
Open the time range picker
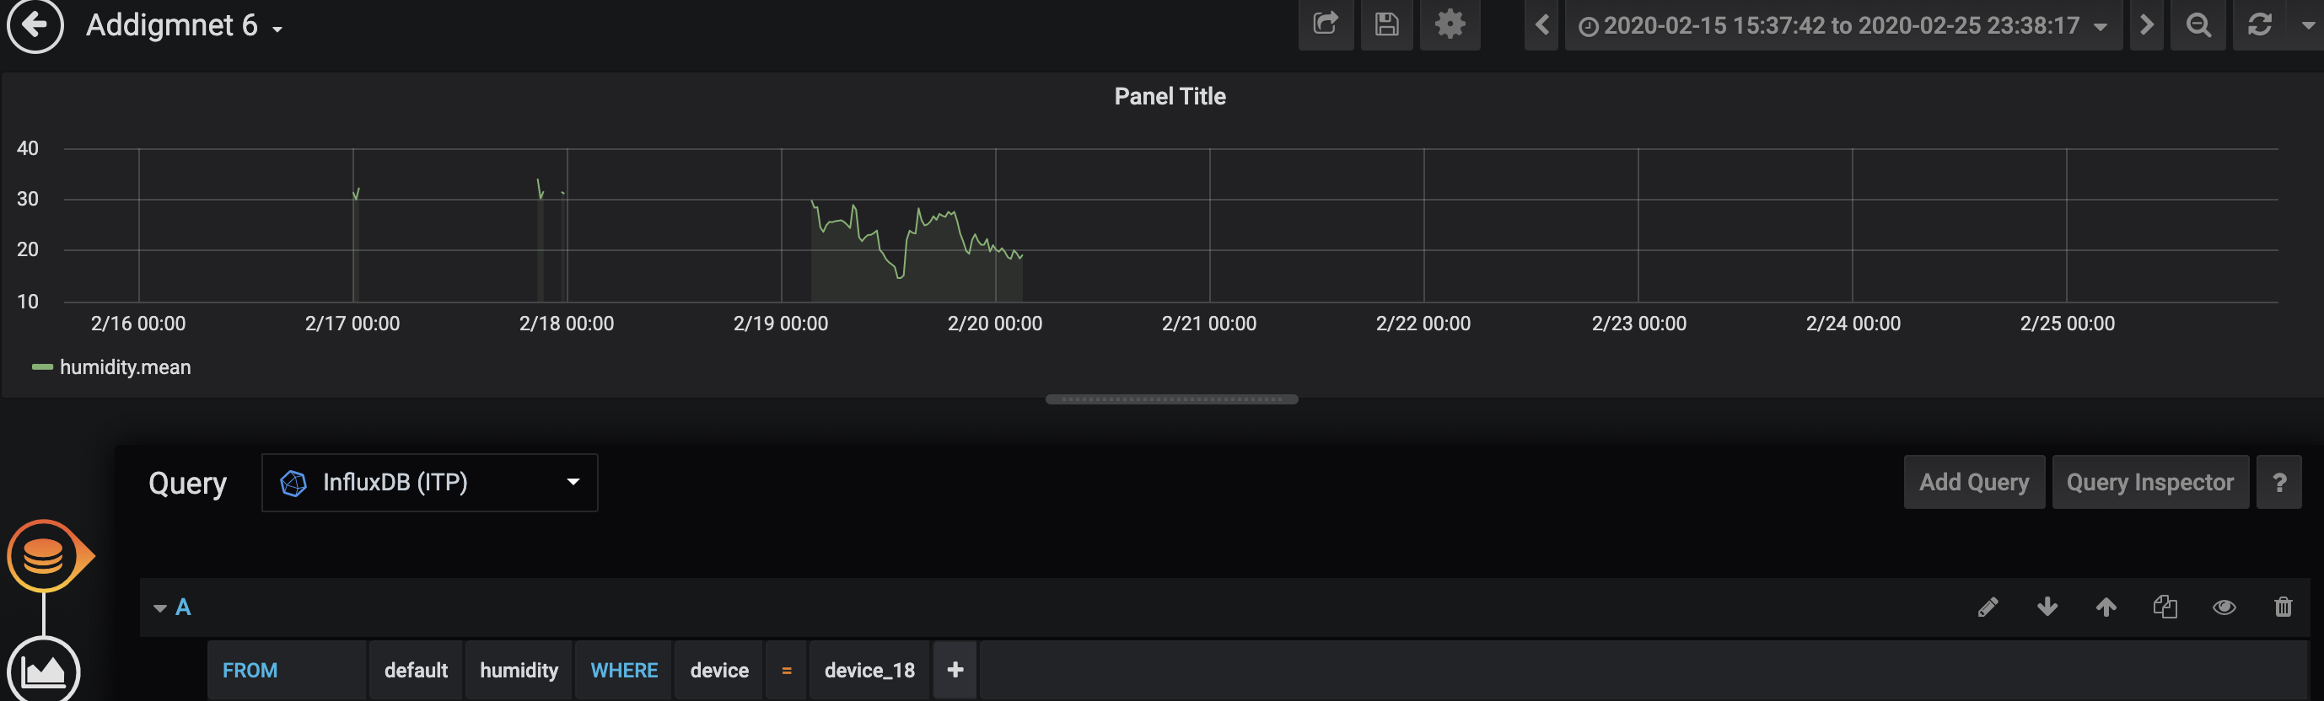click(x=1843, y=25)
